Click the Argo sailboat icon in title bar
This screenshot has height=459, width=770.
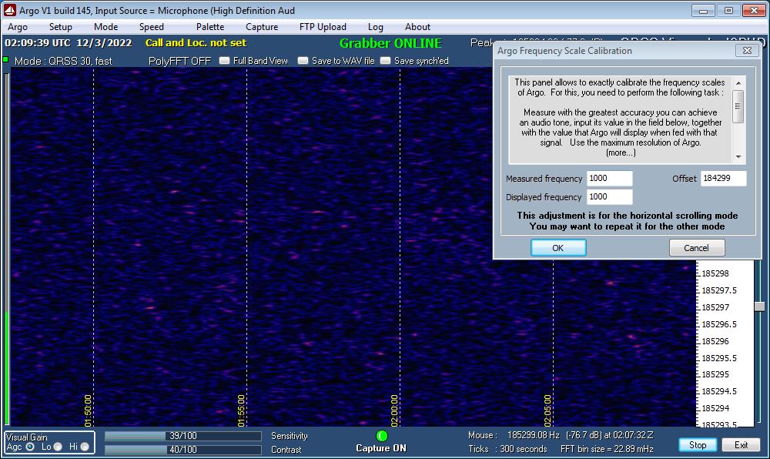10,10
